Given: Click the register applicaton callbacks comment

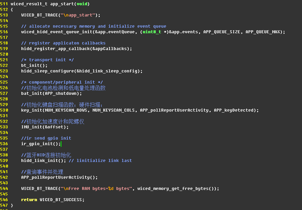Looking at the screenshot, I should pos(63,43).
